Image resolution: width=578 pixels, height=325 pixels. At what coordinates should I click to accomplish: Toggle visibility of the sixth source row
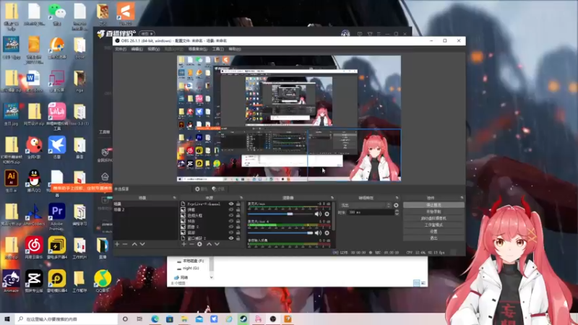[231, 233]
